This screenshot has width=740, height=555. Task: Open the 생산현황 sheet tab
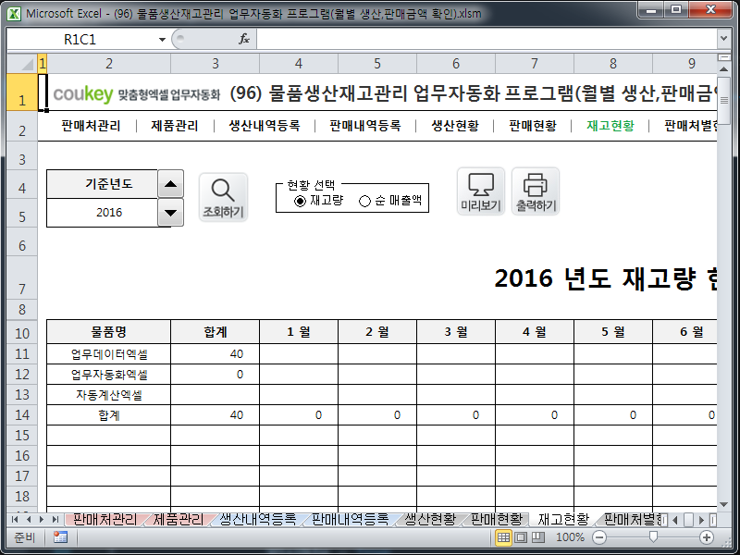430,520
